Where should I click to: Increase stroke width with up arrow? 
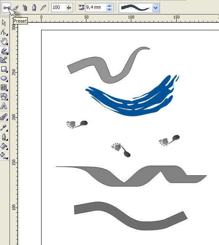point(109,5)
